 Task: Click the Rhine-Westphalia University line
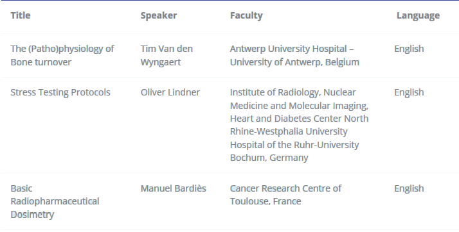(289, 131)
